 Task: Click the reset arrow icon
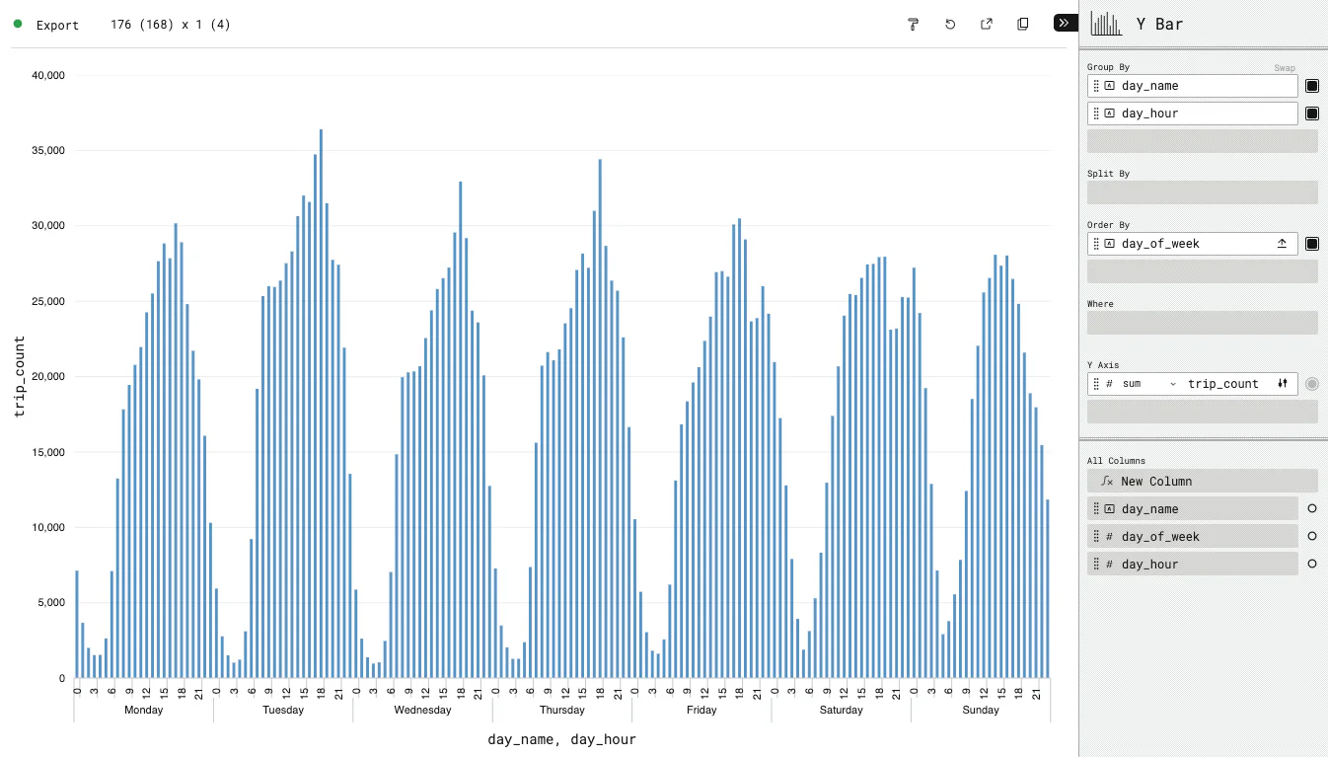pyautogui.click(x=950, y=24)
